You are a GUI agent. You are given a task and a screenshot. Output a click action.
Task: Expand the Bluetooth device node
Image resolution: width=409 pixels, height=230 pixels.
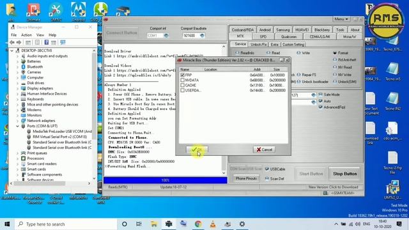tap(17, 66)
